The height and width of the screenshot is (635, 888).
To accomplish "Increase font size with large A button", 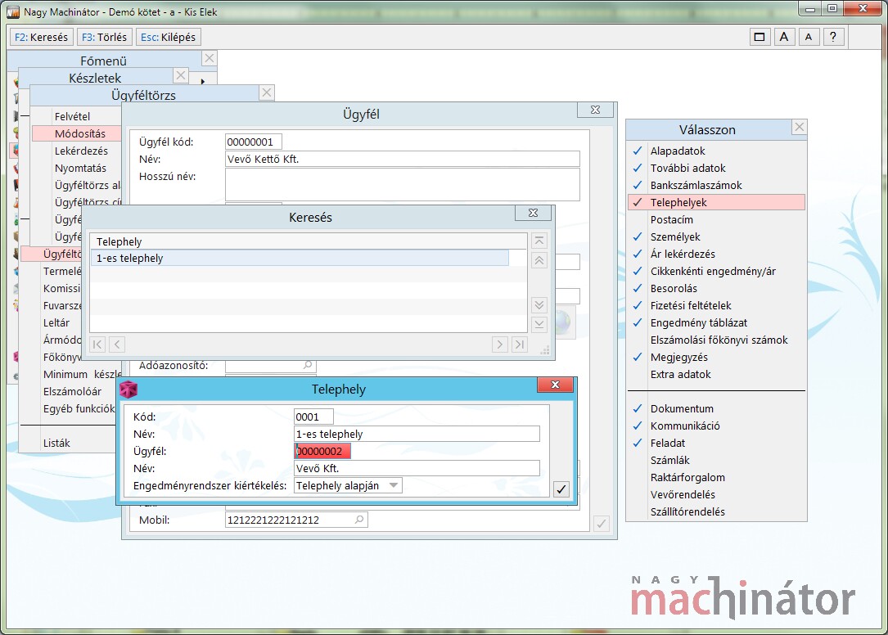I will tap(784, 37).
